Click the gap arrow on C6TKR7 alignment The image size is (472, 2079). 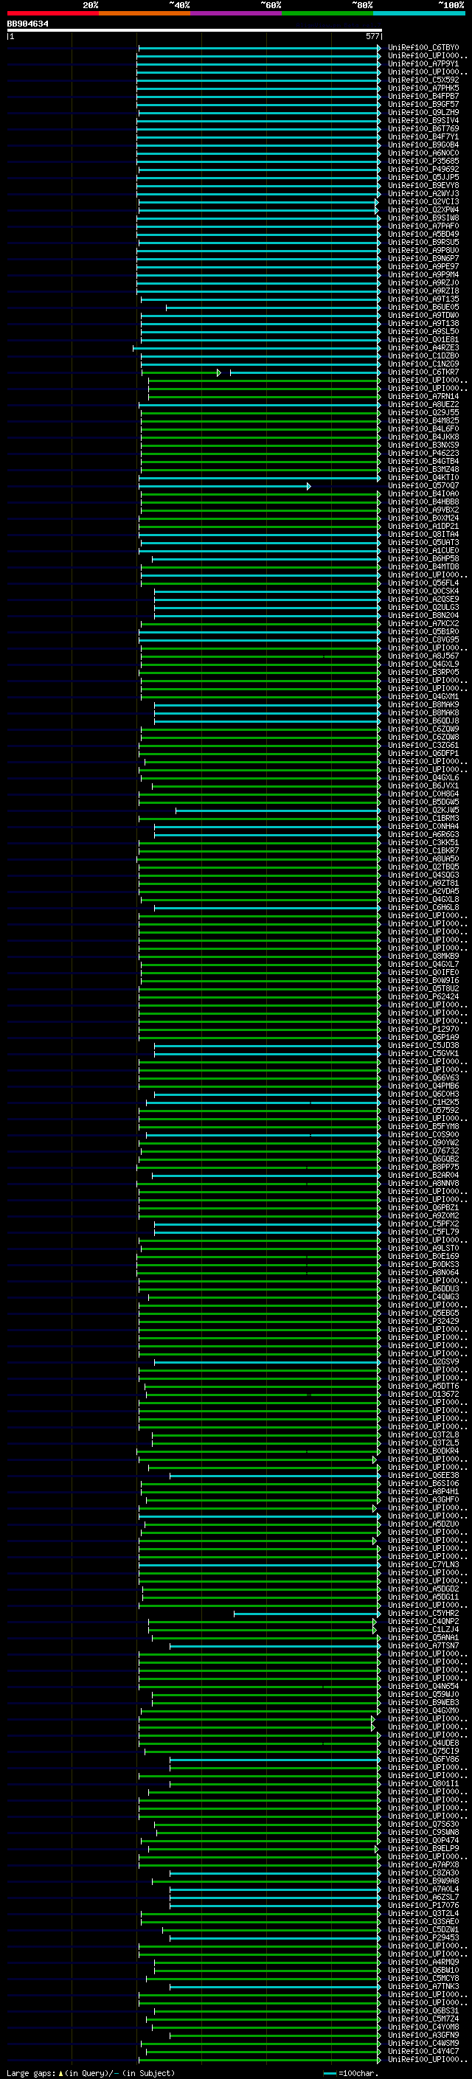click(218, 372)
